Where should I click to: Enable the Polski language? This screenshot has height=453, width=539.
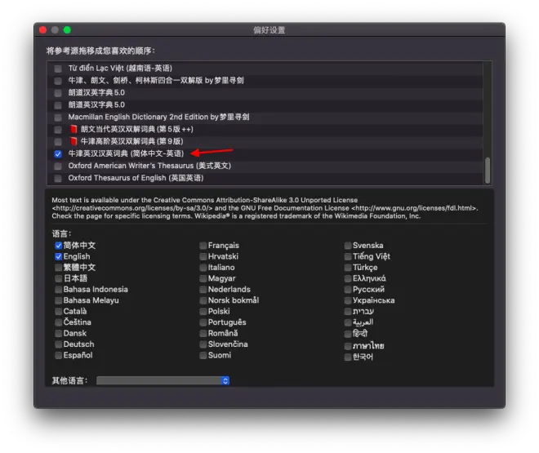203,312
